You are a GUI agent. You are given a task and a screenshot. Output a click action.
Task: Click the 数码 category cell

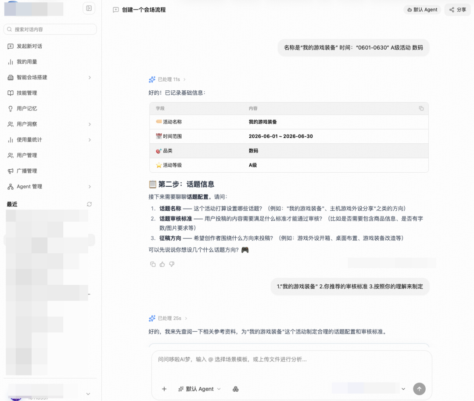coord(253,151)
